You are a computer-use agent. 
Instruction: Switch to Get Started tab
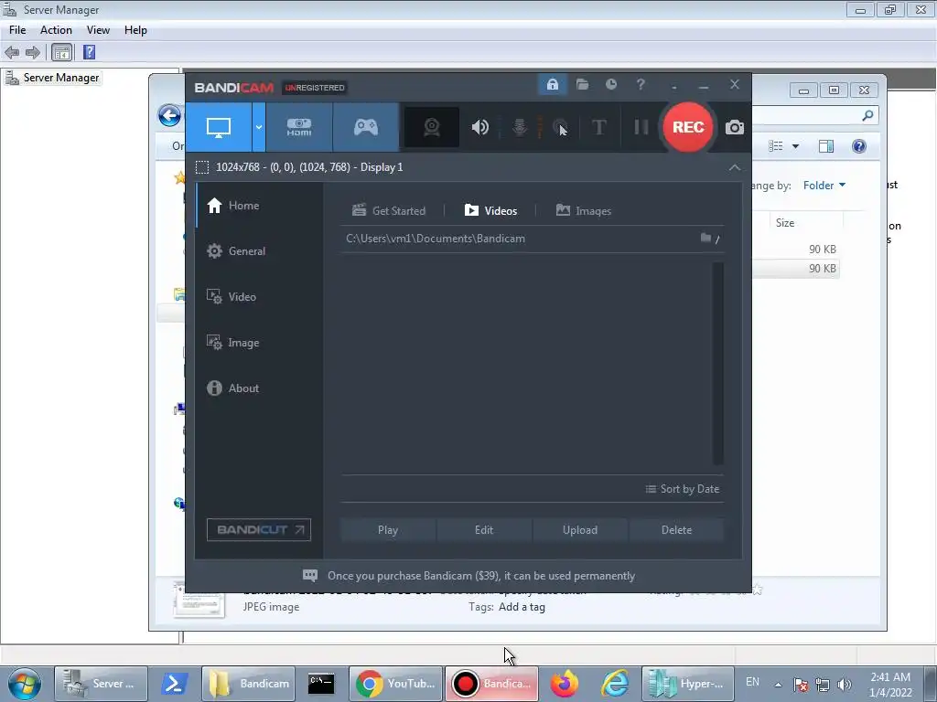389,211
